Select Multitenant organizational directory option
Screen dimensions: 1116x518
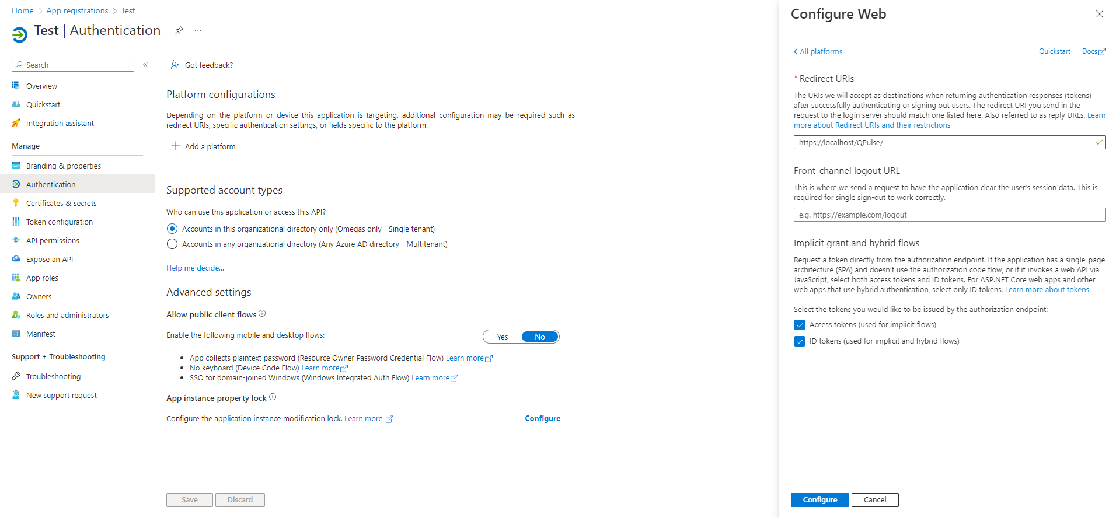point(172,244)
